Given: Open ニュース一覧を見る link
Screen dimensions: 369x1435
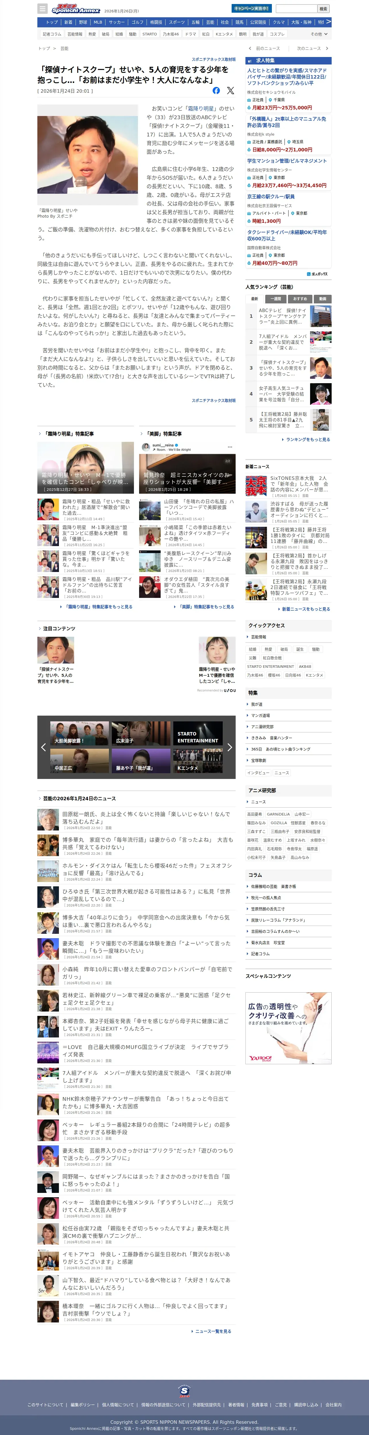Looking at the screenshot, I should point(212,1331).
